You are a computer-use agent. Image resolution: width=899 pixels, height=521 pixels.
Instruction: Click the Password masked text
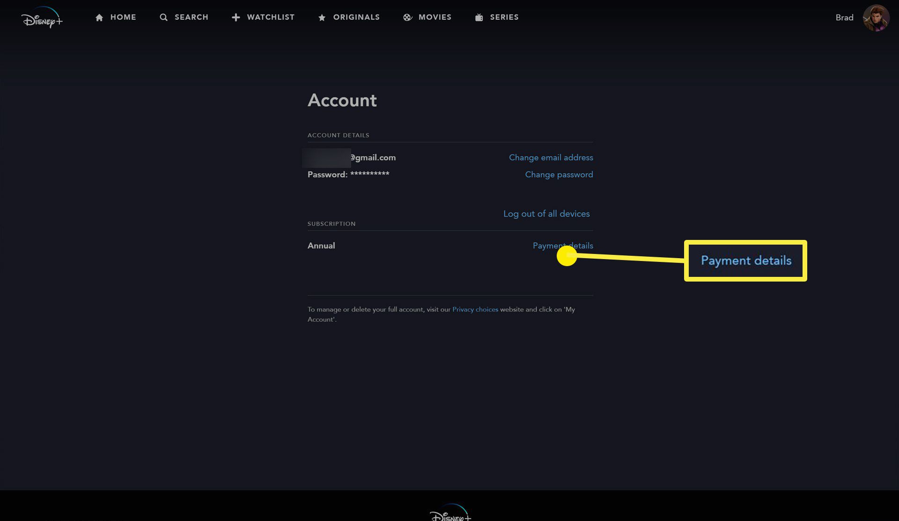[348, 174]
